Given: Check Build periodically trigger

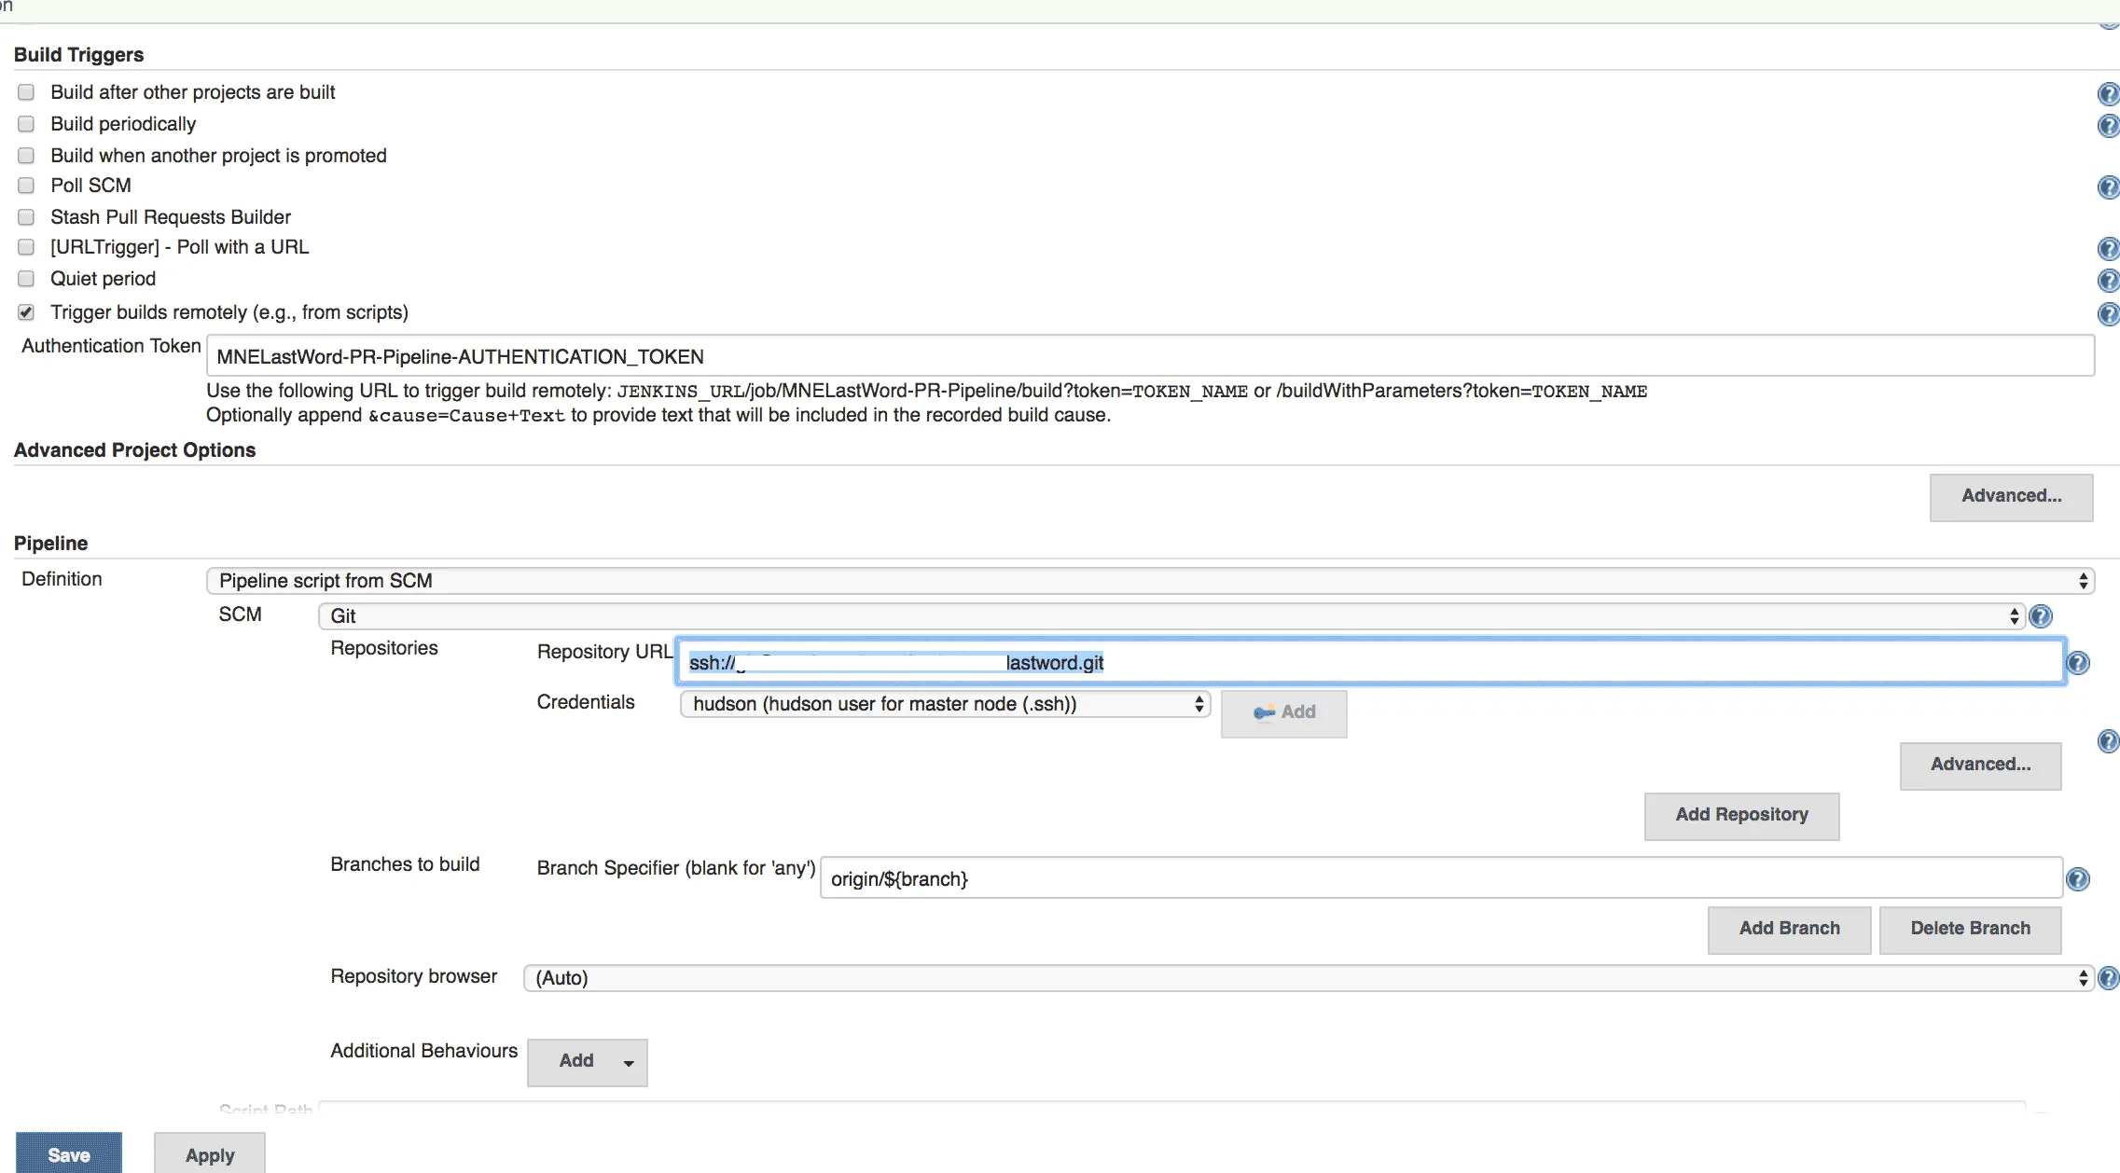Looking at the screenshot, I should coord(26,124).
